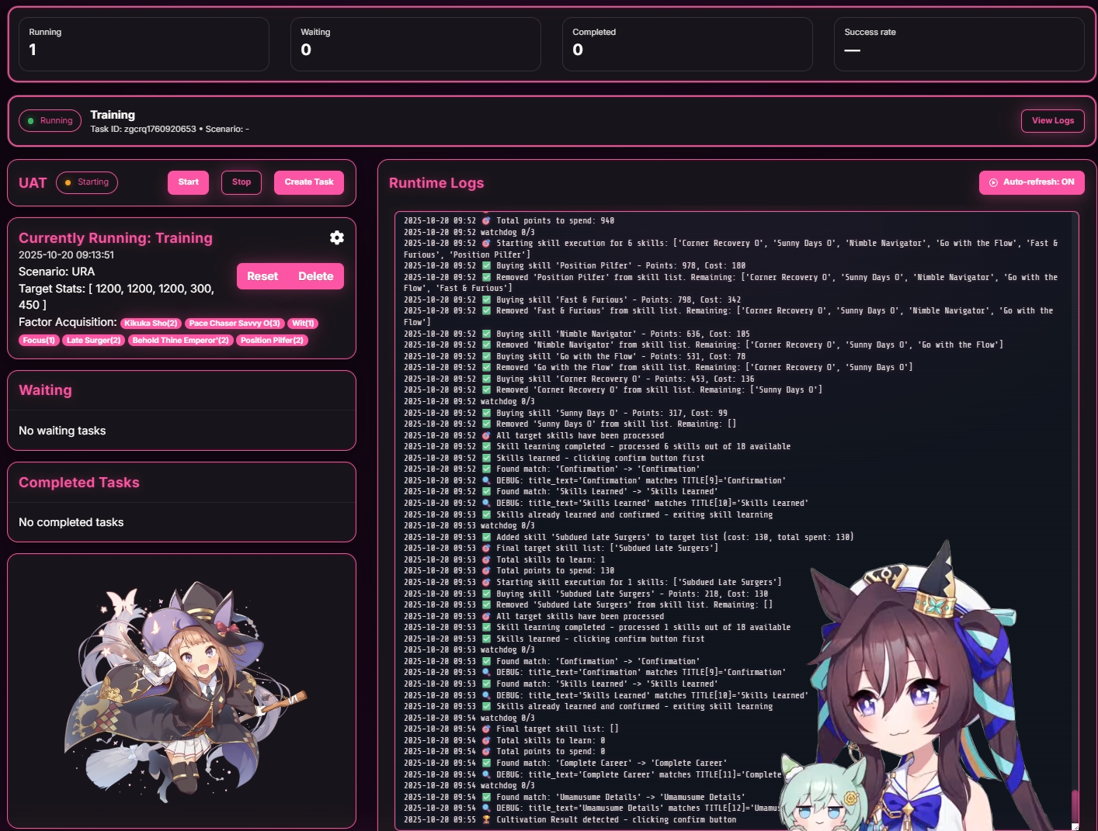Image resolution: width=1098 pixels, height=831 pixels.
Task: Click the Stop button in UAT panel
Action: click(x=241, y=182)
